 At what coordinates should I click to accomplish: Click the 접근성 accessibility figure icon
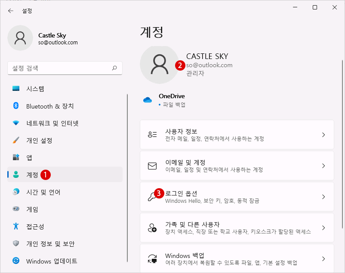tap(16, 226)
